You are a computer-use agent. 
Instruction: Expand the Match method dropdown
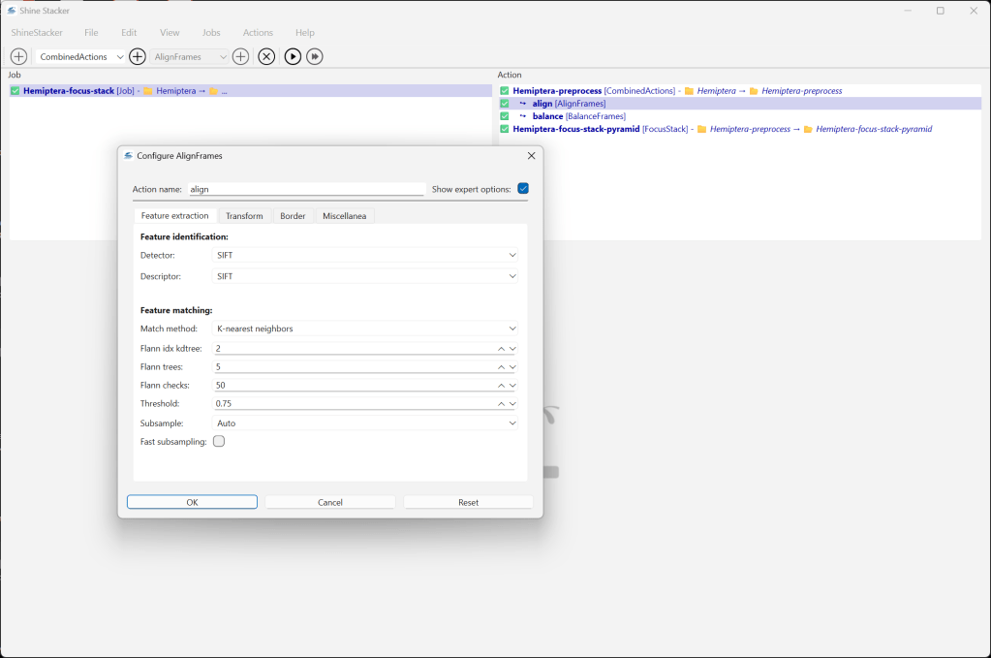(x=365, y=329)
